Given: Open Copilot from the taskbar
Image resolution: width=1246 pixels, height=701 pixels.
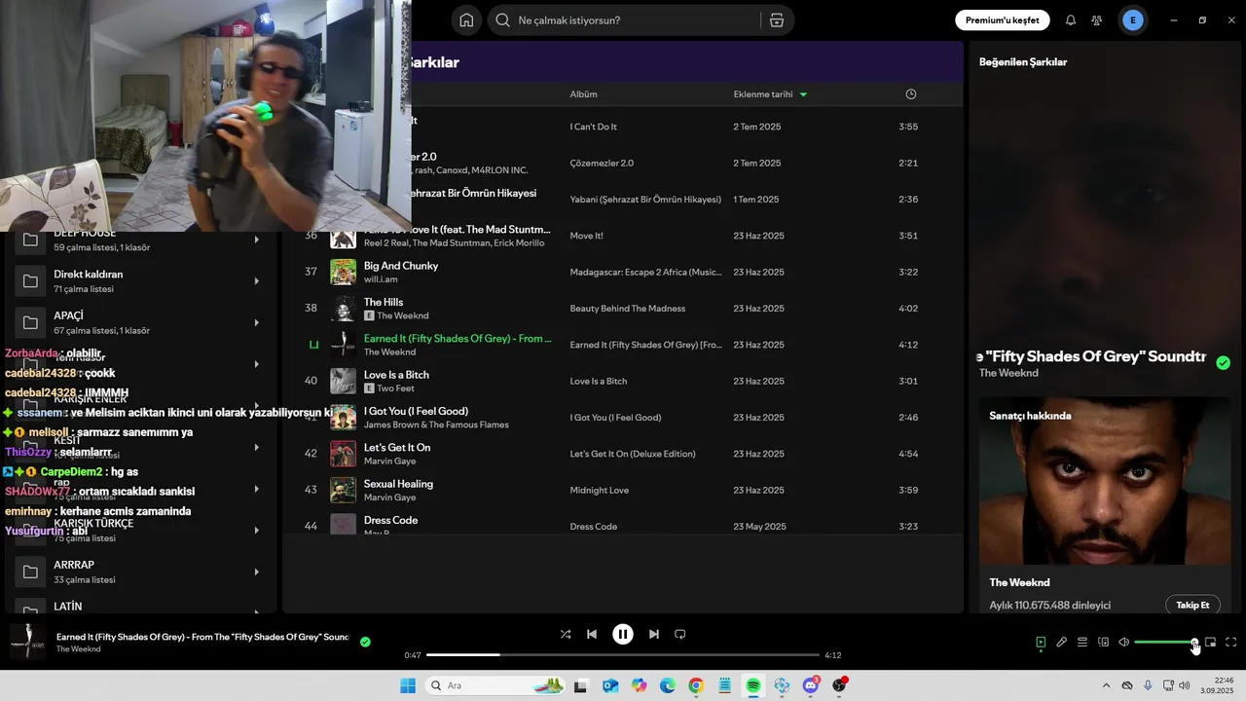Looking at the screenshot, I should (639, 685).
